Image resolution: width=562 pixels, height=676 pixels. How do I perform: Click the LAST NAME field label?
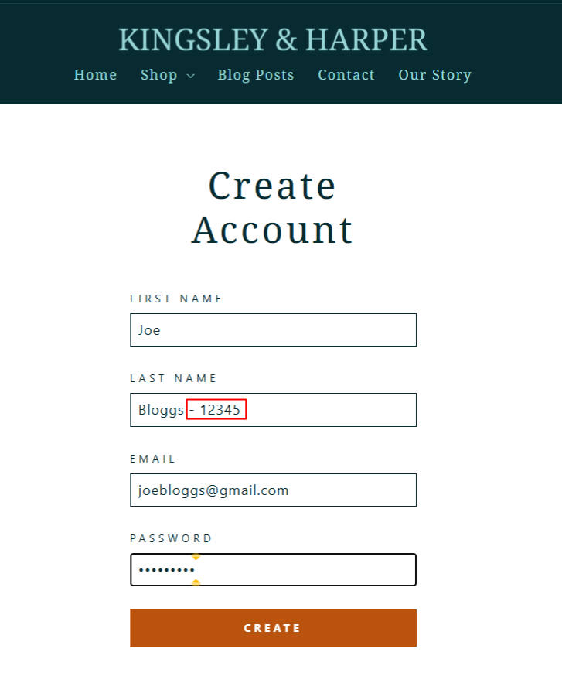tap(174, 378)
